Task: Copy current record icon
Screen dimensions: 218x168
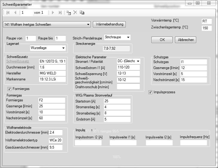Action: pos(82,12)
